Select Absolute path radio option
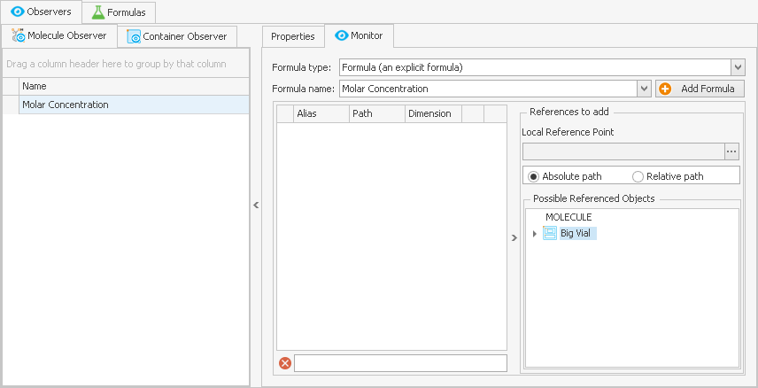The width and height of the screenshot is (758, 388). pos(533,176)
